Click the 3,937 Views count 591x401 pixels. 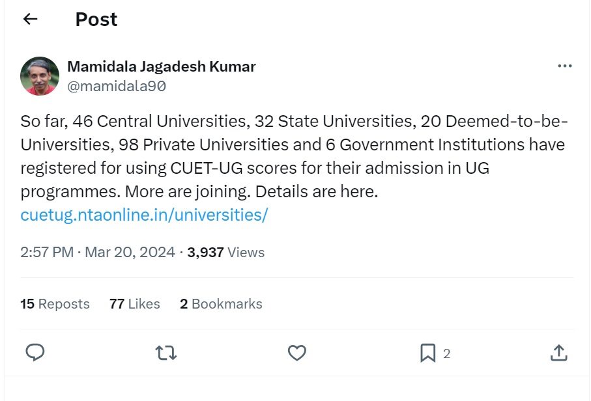coord(225,253)
